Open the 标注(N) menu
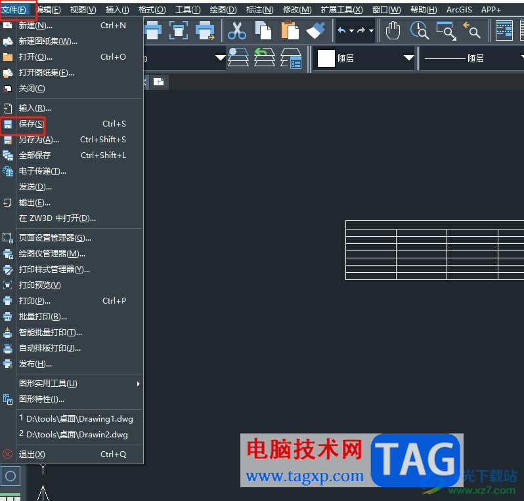The height and width of the screenshot is (501, 524). [x=259, y=10]
